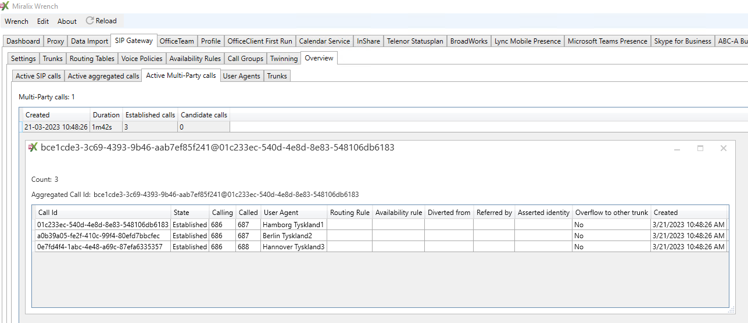Image resolution: width=748 pixels, height=323 pixels.
Task: Click the Reload icon in the menu bar
Action: (90, 21)
